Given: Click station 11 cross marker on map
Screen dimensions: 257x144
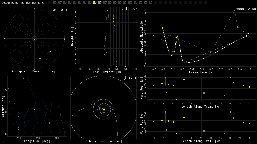Looking at the screenshot, I should (x=21, y=97).
